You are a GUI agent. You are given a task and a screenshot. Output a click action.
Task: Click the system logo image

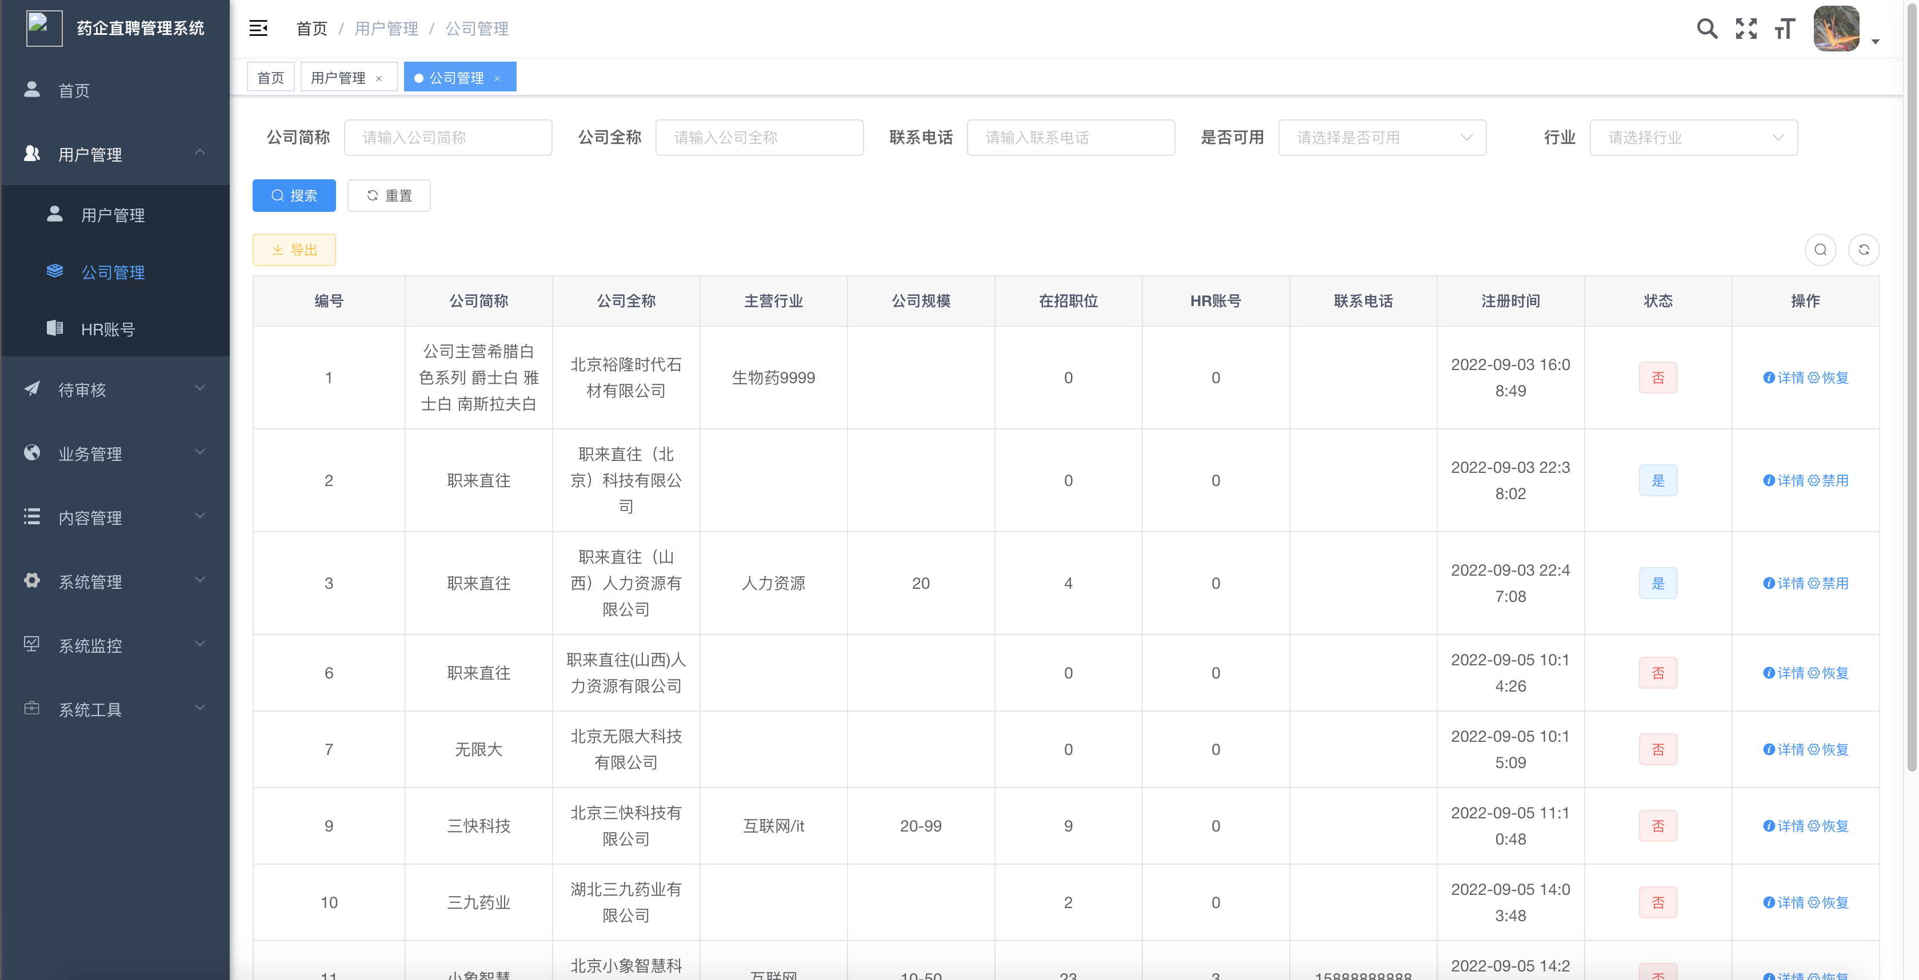click(x=44, y=29)
